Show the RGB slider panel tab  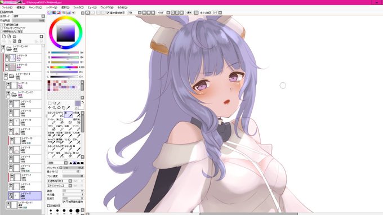pos(54,13)
